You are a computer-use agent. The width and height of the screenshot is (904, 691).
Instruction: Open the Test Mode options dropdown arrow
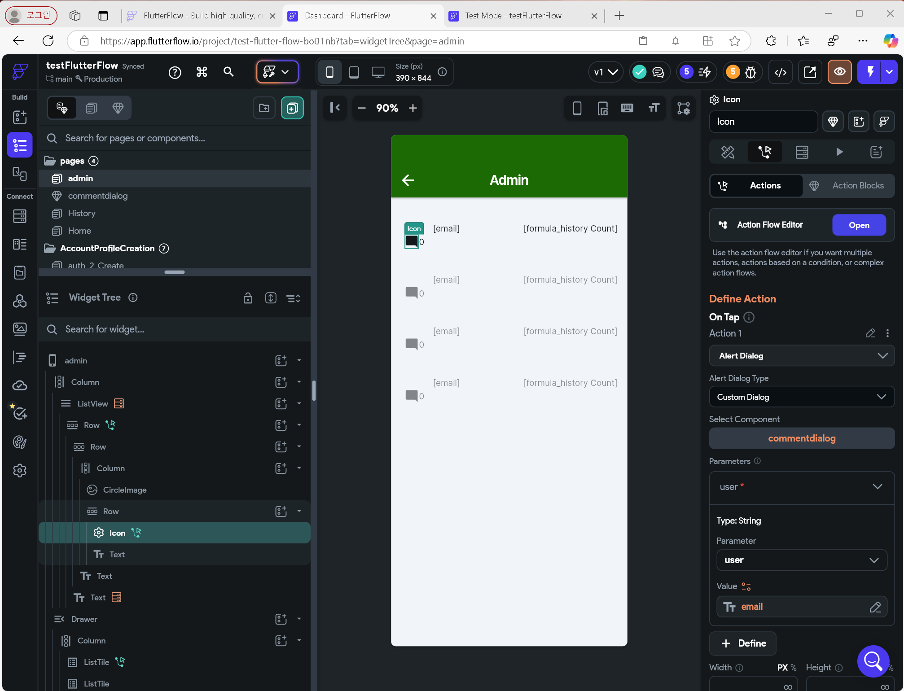pos(889,72)
